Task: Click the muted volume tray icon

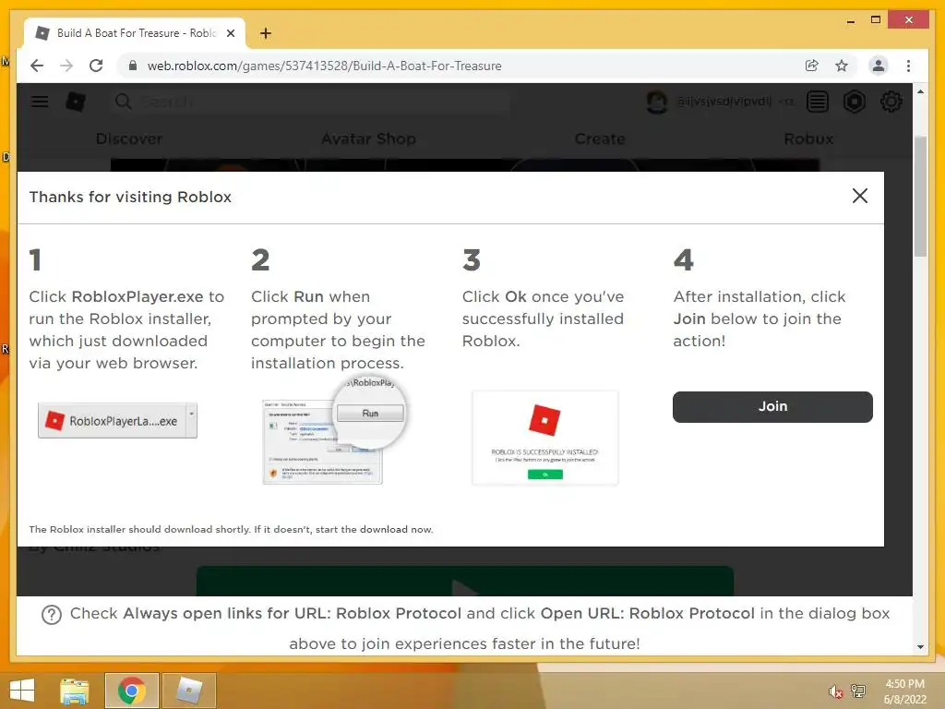Action: point(835,691)
